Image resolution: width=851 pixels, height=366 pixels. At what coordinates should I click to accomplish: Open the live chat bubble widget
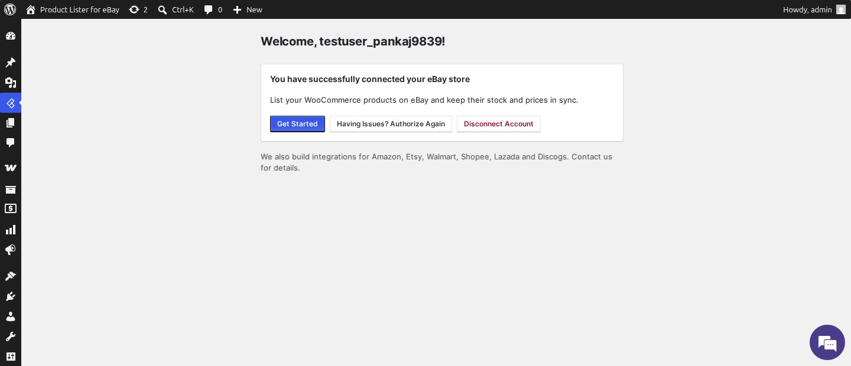pyautogui.click(x=827, y=342)
